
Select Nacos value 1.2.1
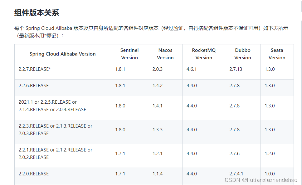point(158,154)
